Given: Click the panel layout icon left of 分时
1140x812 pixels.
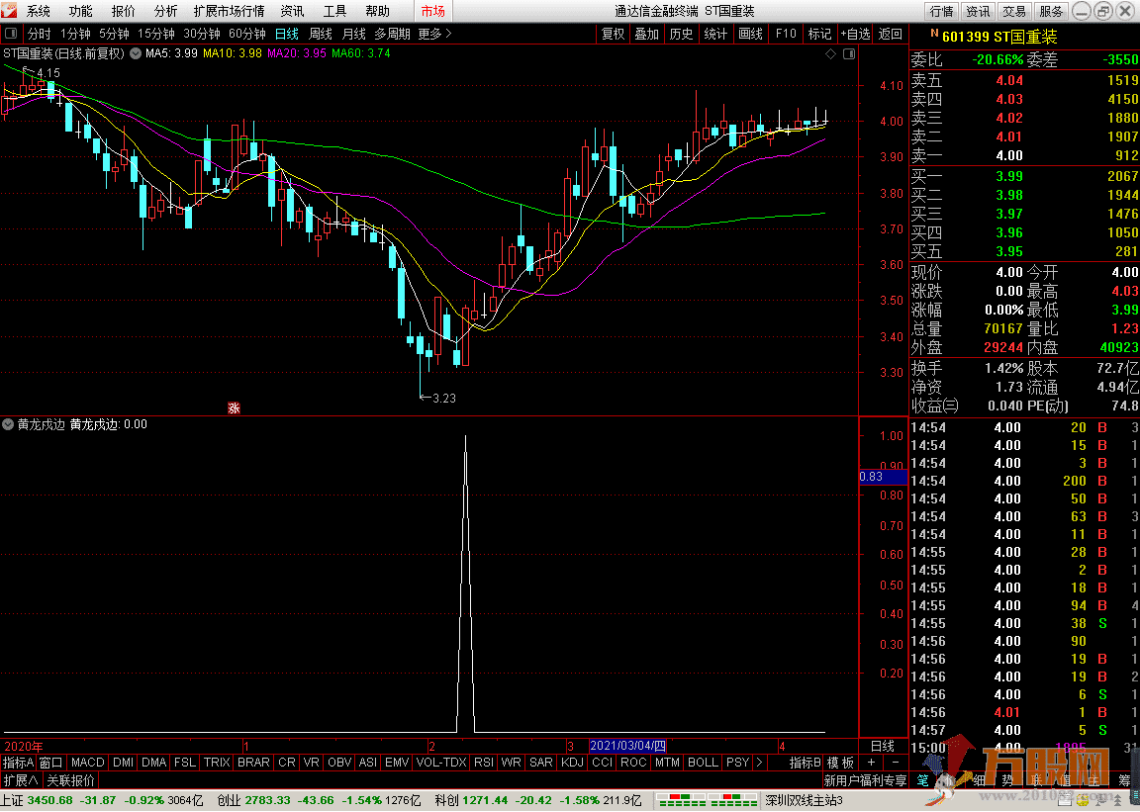Looking at the screenshot, I should [x=11, y=34].
